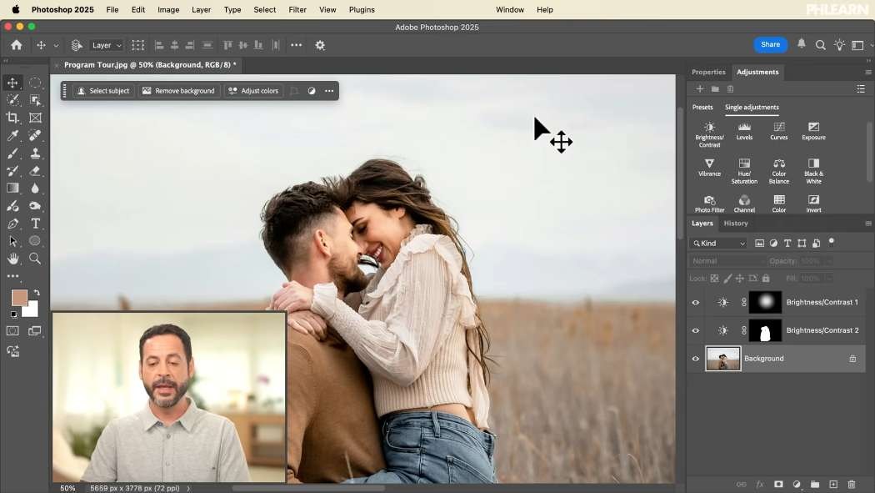Click the Share button
Screen dimensions: 875x493
tap(770, 45)
